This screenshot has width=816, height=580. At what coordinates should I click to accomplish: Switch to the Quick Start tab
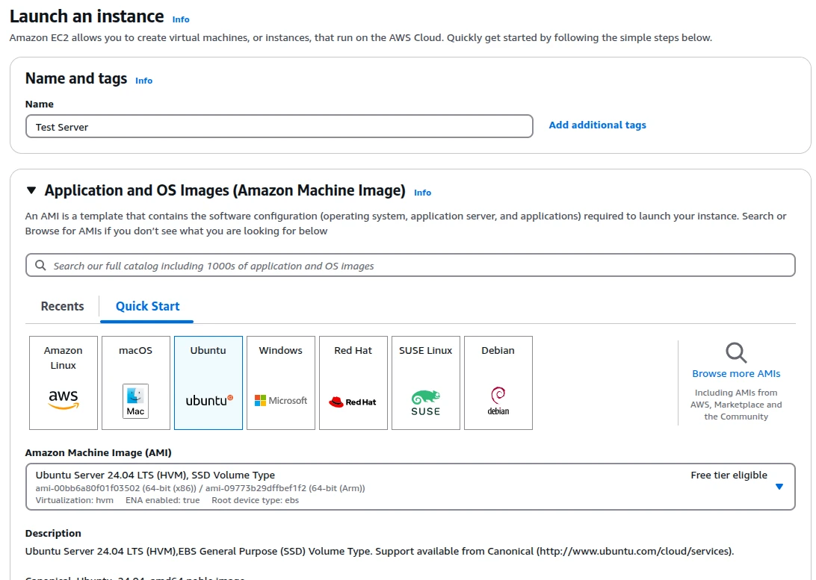147,306
